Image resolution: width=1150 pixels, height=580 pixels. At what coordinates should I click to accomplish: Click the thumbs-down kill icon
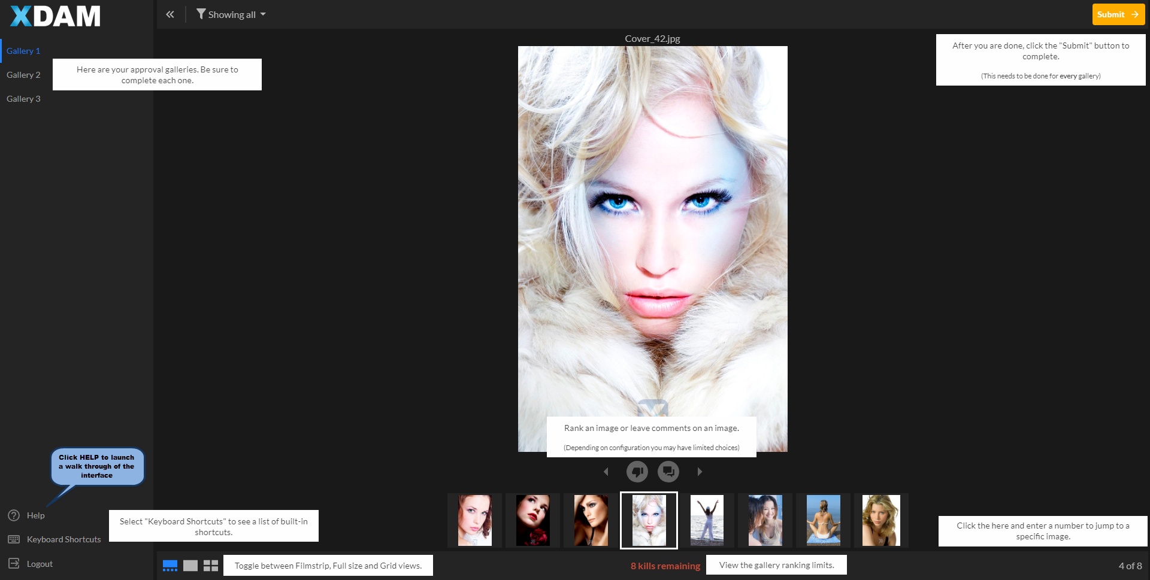coord(637,472)
